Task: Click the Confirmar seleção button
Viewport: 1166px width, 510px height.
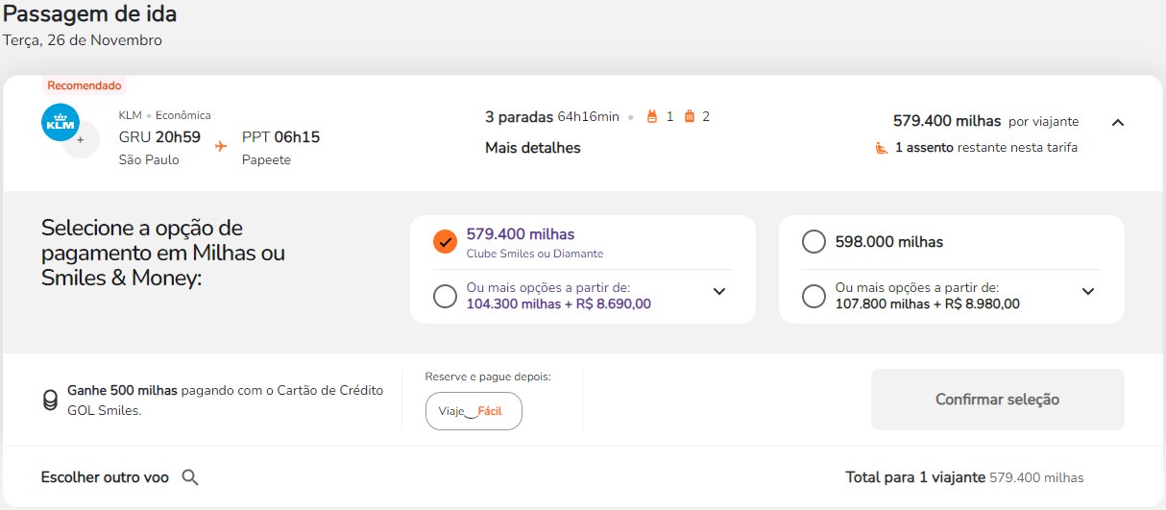Action: 997,400
